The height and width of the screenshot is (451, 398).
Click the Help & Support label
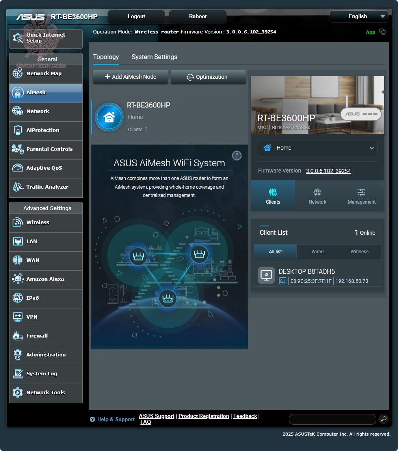coord(116,419)
